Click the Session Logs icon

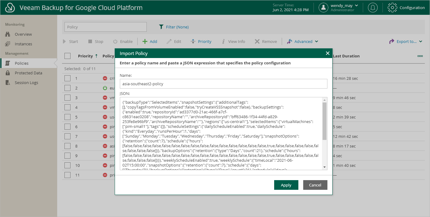click(8, 83)
